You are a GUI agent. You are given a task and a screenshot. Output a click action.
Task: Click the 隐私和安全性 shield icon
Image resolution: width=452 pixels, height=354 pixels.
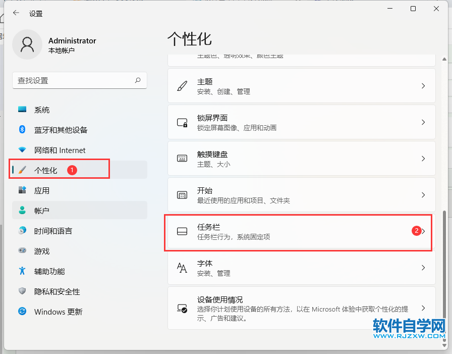point(22,291)
